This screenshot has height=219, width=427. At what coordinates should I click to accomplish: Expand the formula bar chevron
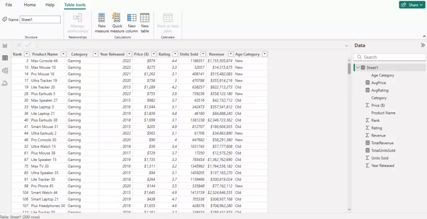click(346, 46)
